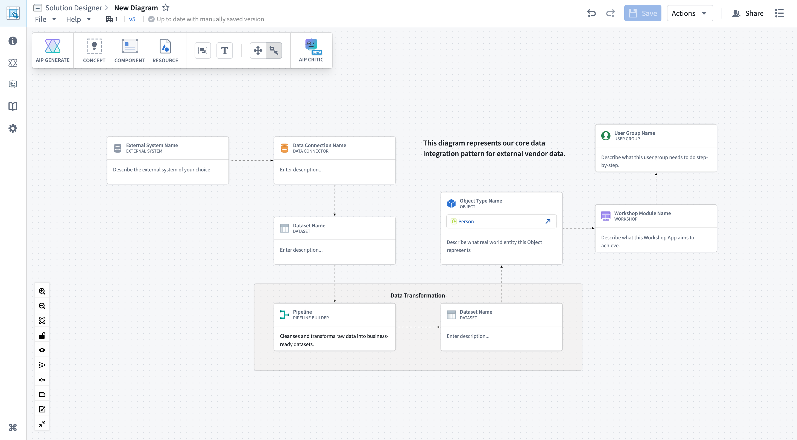The width and height of the screenshot is (797, 440).
Task: Open the AIP Generate tool
Action: pos(52,51)
